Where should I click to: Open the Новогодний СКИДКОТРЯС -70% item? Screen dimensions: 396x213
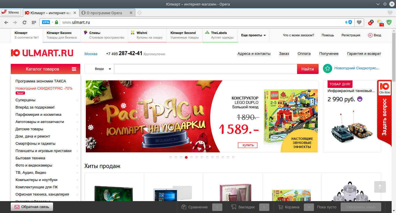click(44, 89)
